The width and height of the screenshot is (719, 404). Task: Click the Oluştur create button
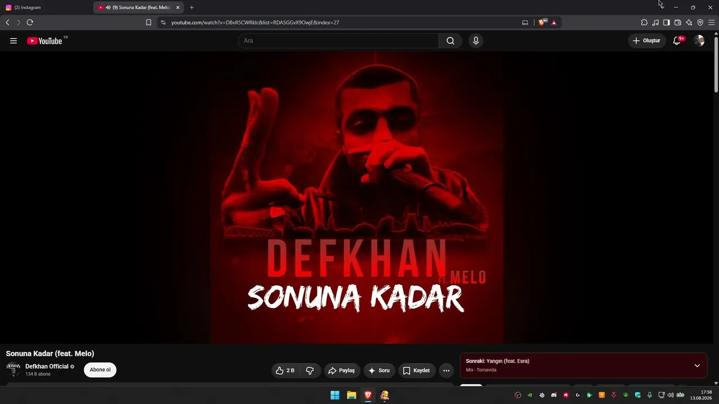[x=647, y=41]
